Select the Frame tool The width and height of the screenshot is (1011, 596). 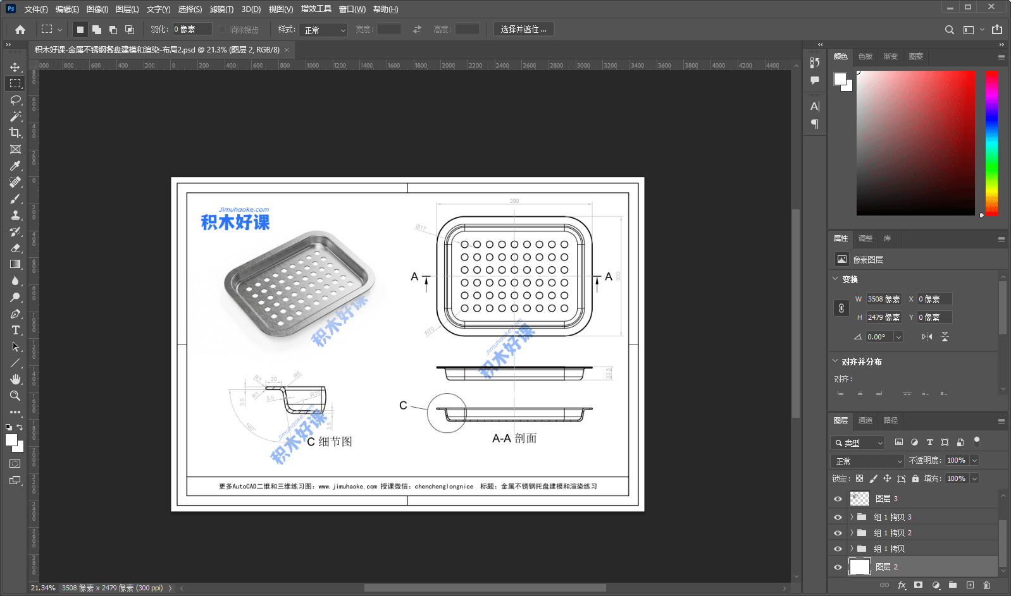pyautogui.click(x=15, y=149)
